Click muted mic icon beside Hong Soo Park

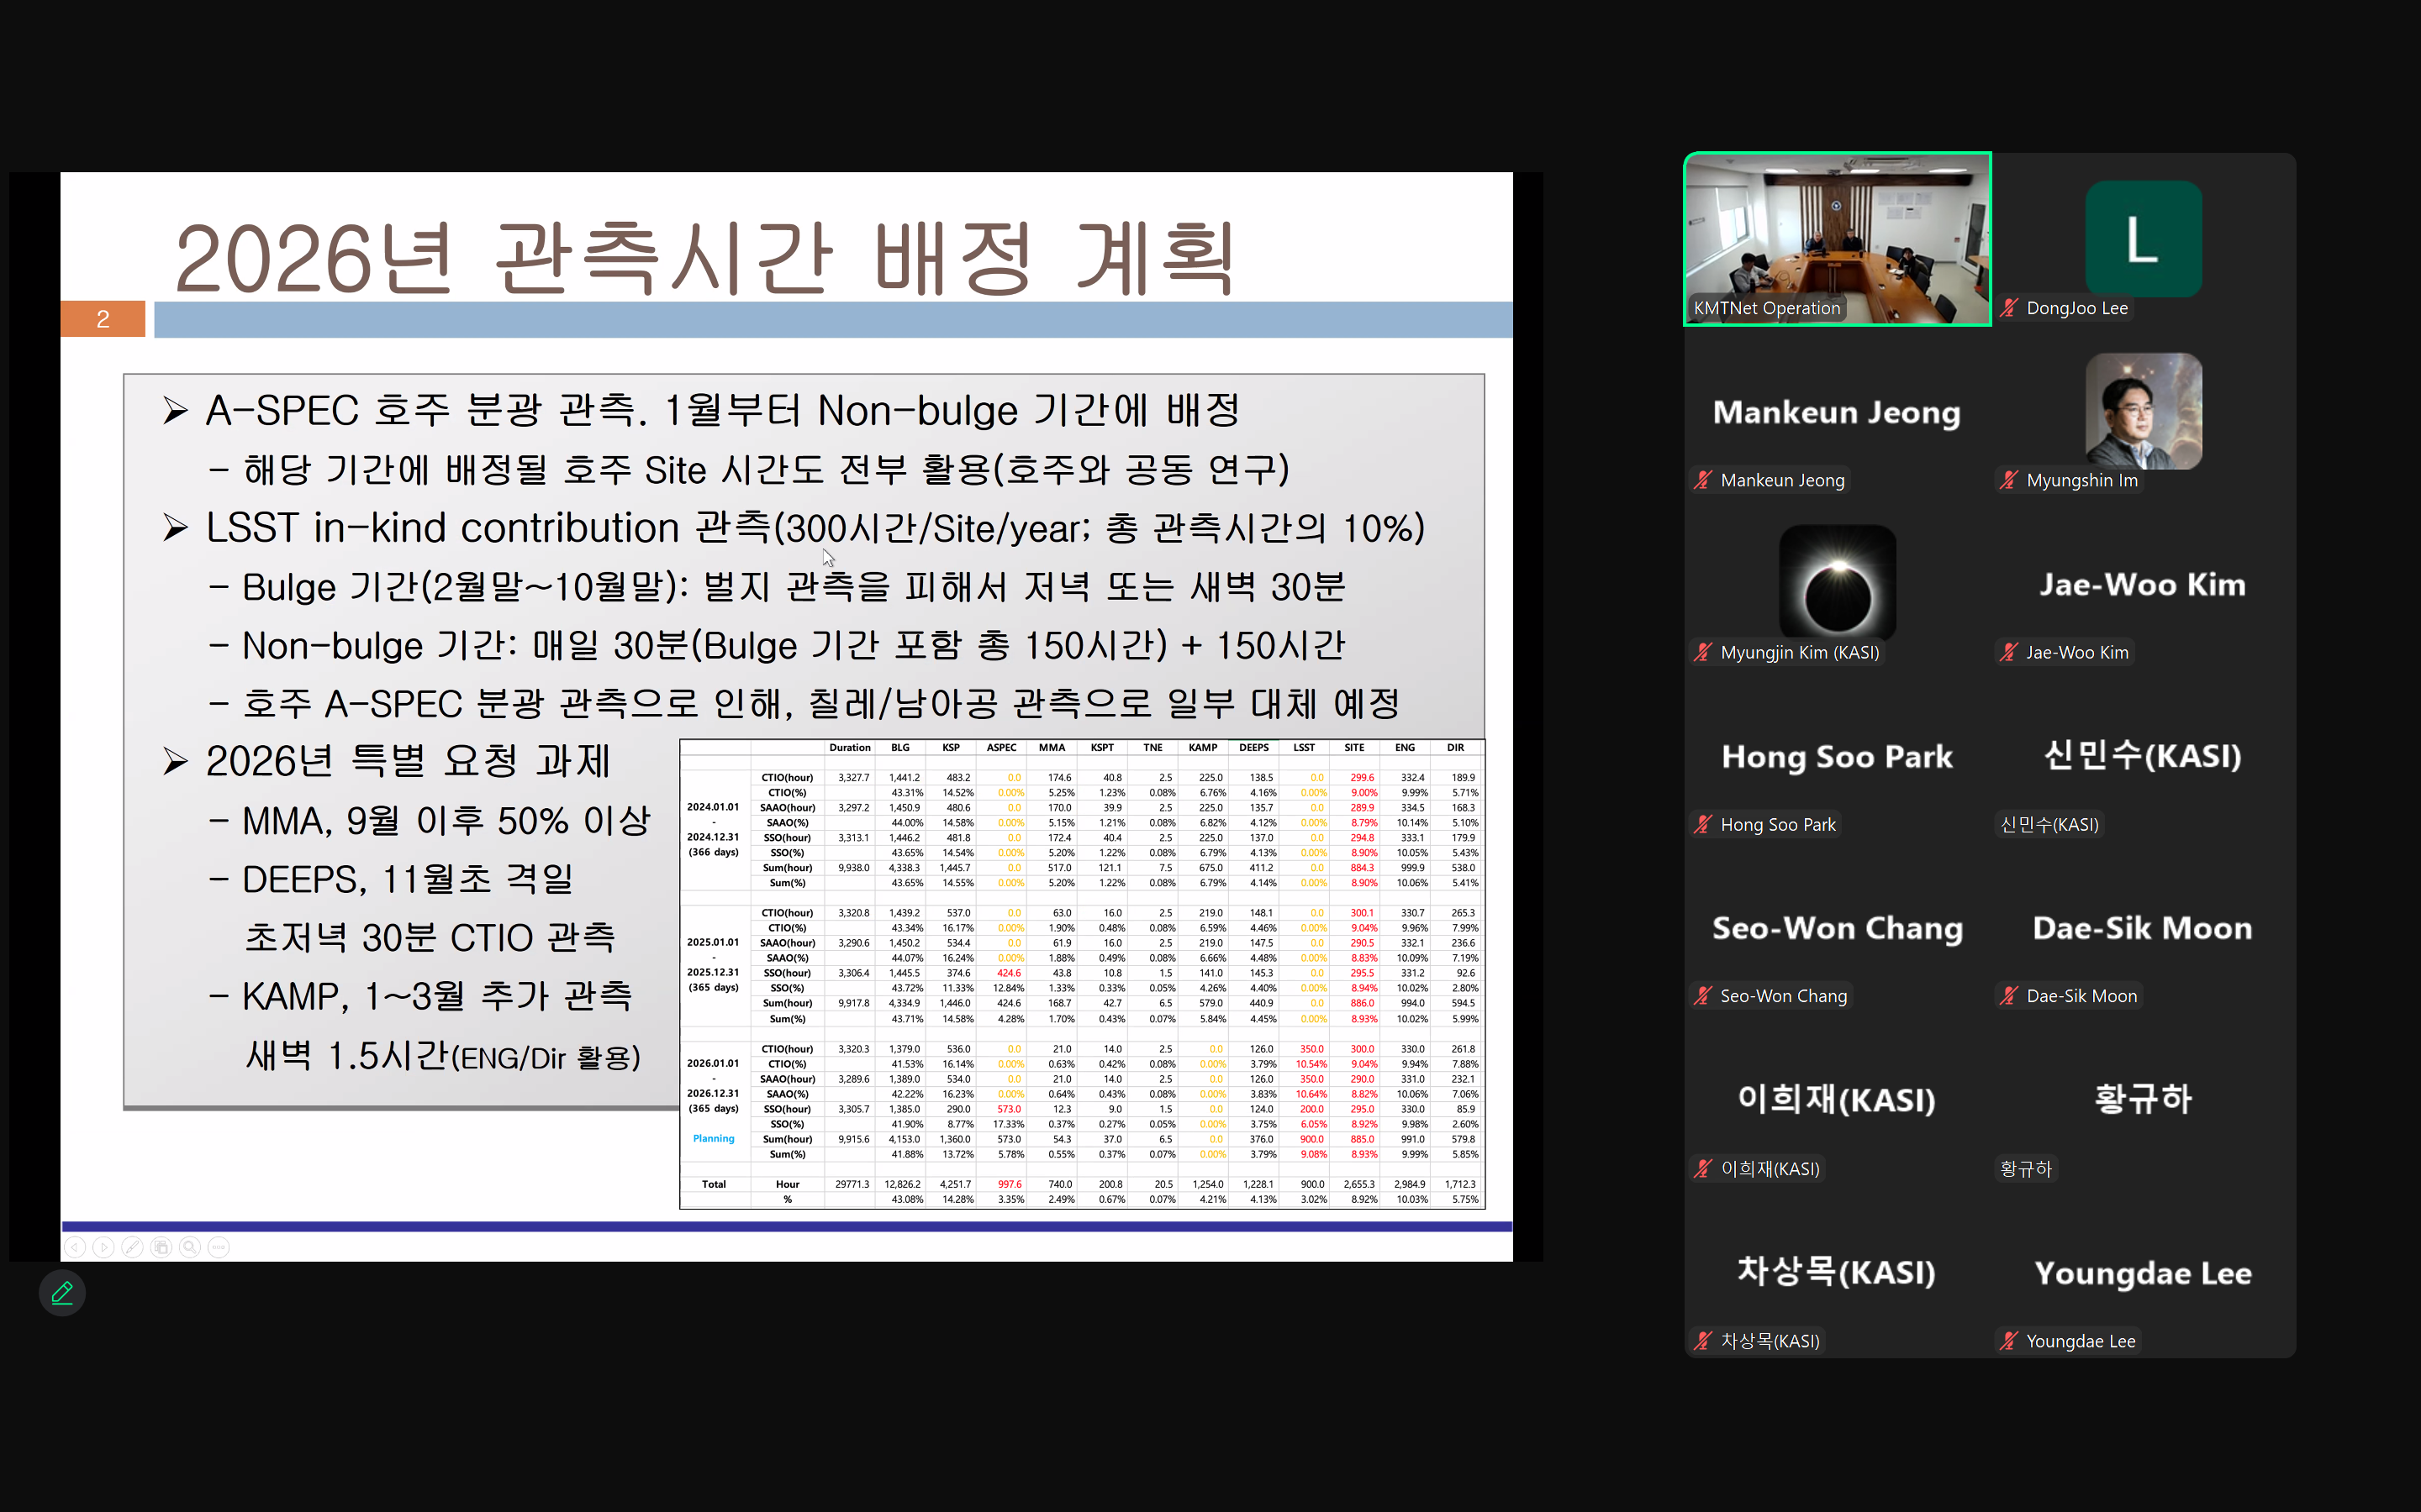pyautogui.click(x=1703, y=825)
